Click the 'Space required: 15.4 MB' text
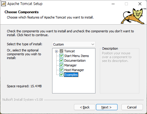This screenshot has height=114, width=147. click(24, 86)
